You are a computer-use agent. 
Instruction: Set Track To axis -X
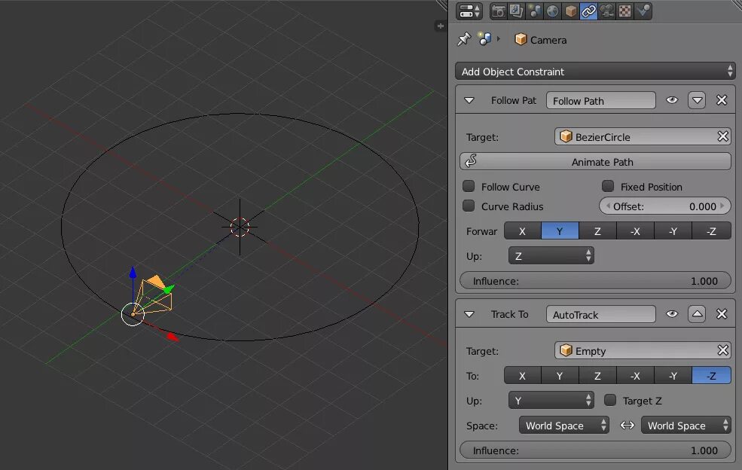pyautogui.click(x=636, y=375)
